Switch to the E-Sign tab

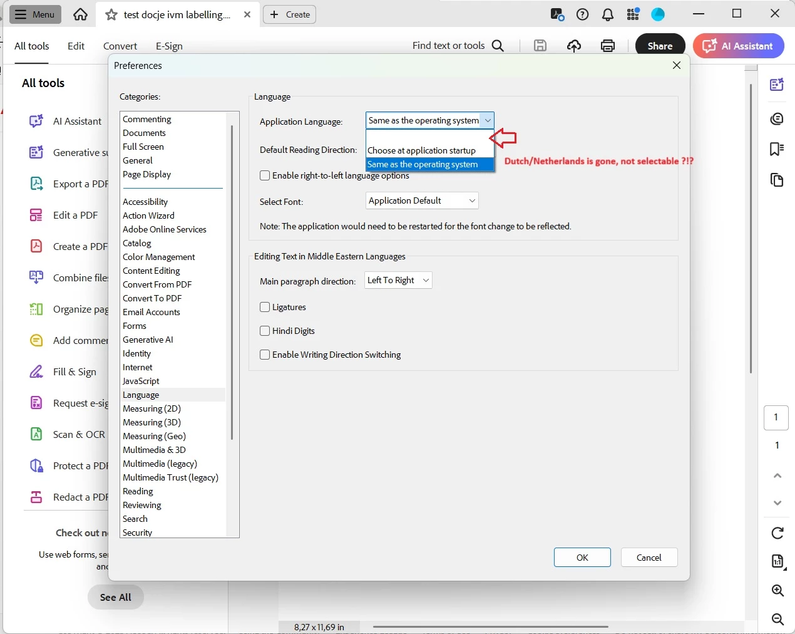(169, 46)
